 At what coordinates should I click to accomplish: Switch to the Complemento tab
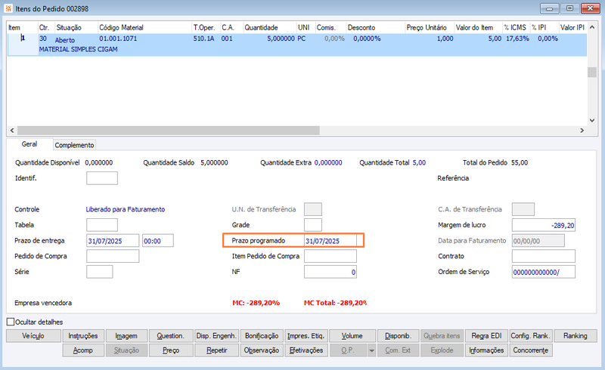coord(74,145)
